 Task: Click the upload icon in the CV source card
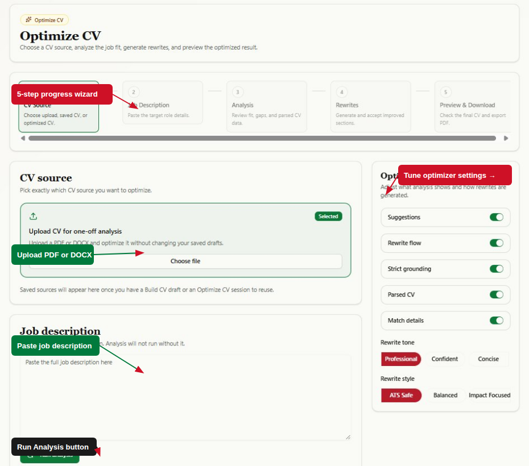click(x=33, y=217)
